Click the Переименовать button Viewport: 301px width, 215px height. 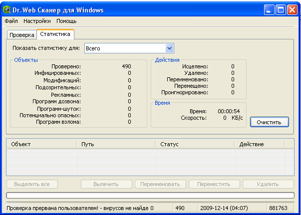[160, 184]
